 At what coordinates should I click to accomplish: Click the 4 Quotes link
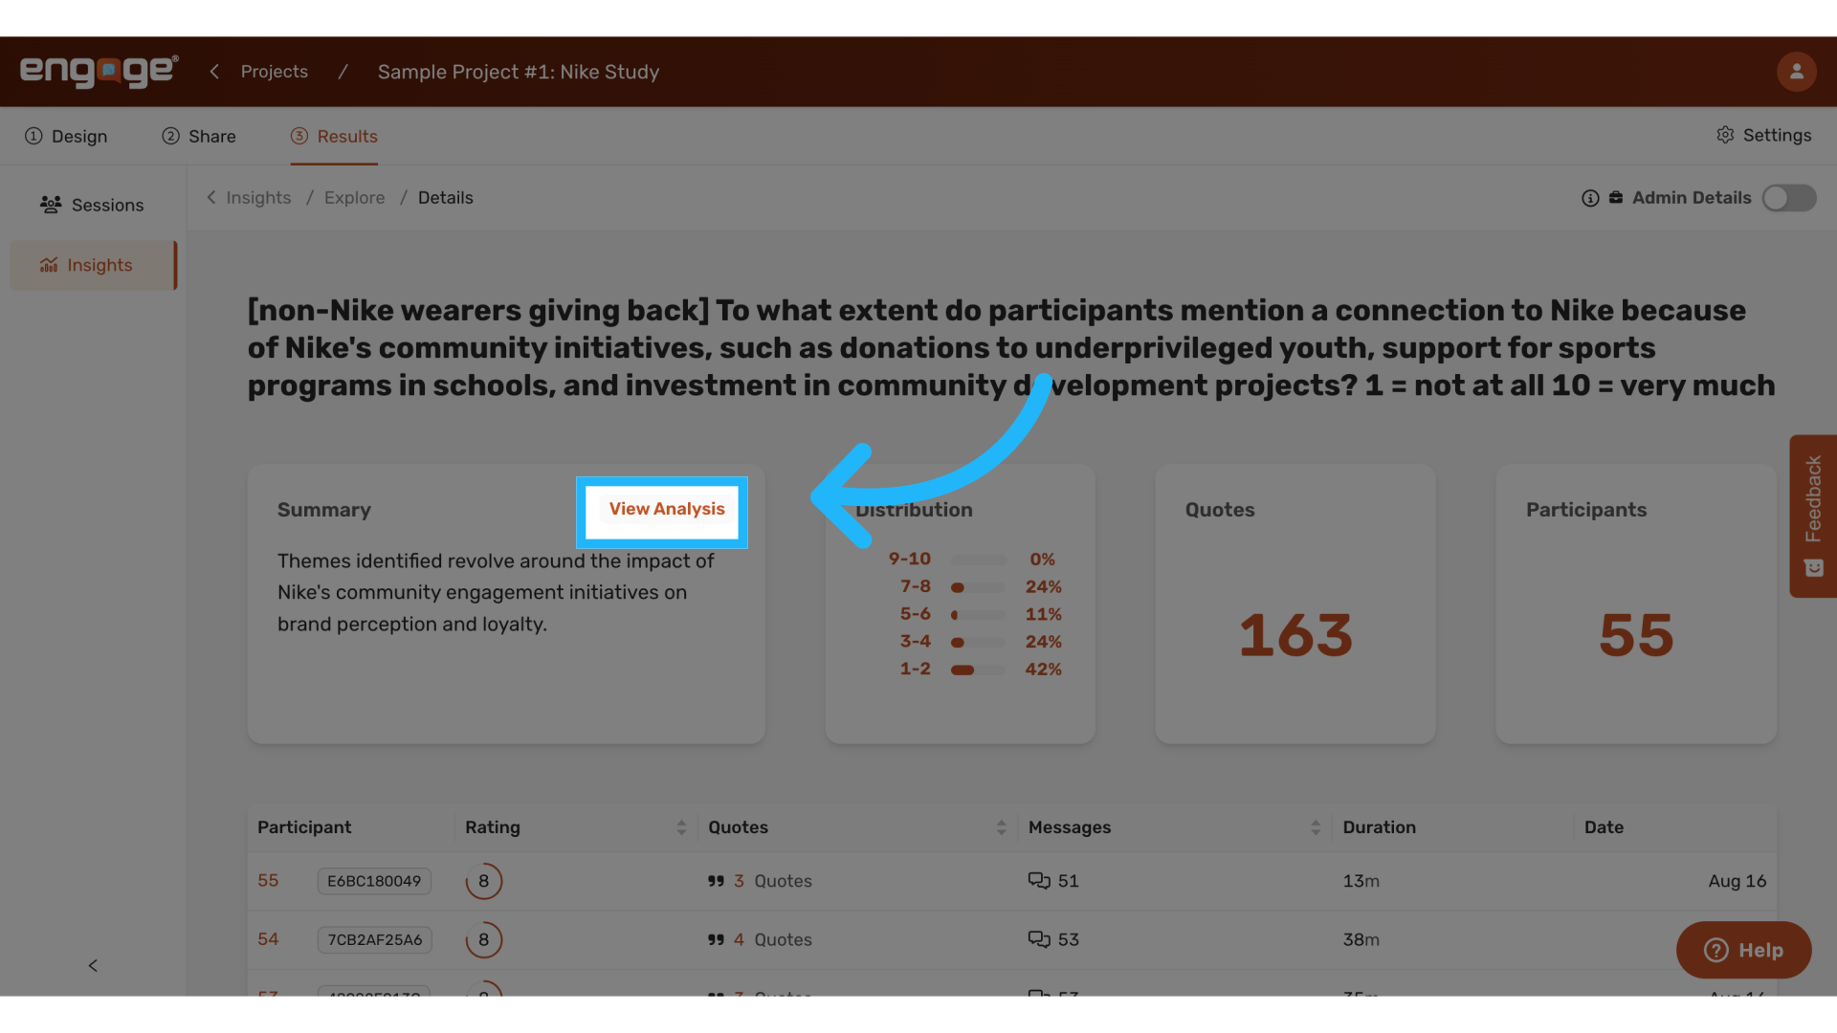point(773,939)
